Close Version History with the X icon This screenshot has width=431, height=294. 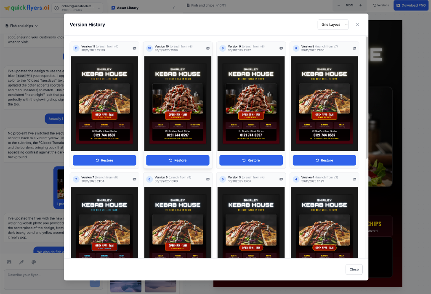click(357, 25)
